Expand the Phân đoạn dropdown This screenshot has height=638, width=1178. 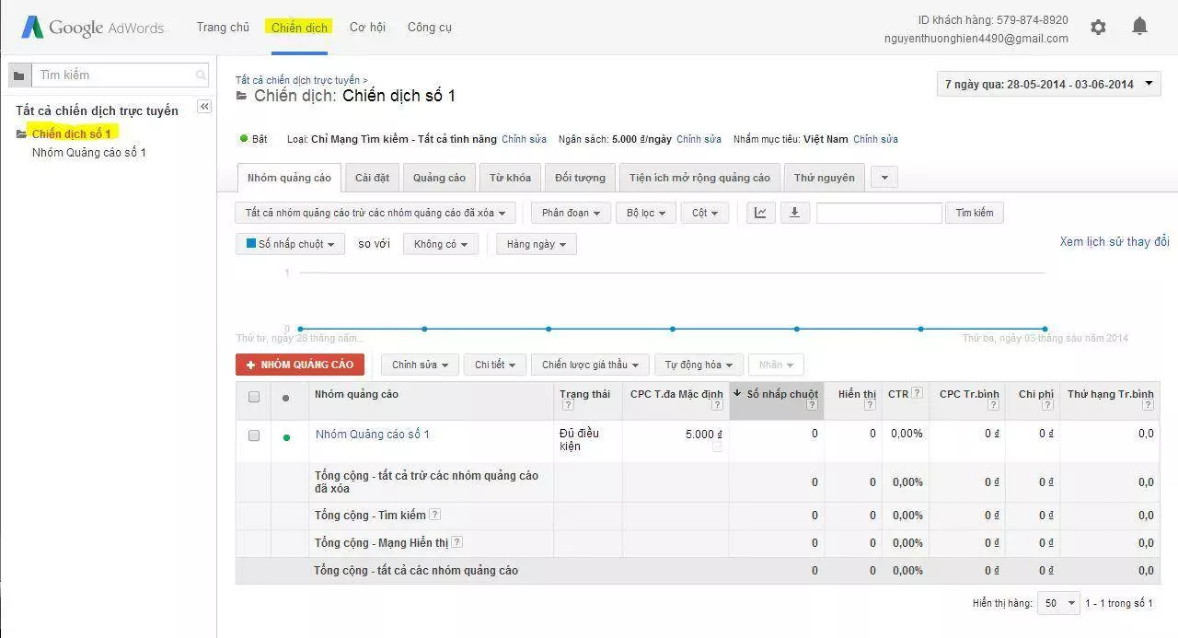(571, 213)
